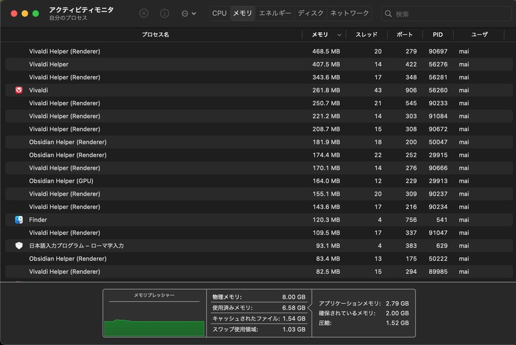Image resolution: width=516 pixels, height=345 pixels.
Task: Sort by プロセス名 column header
Action: point(155,35)
